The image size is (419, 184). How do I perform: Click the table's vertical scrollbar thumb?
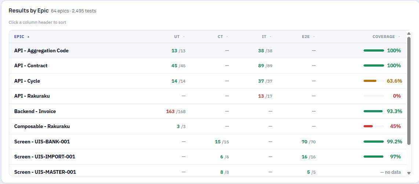[409, 91]
